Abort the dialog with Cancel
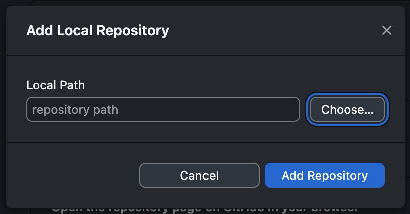This screenshot has width=410, height=214. tap(199, 175)
